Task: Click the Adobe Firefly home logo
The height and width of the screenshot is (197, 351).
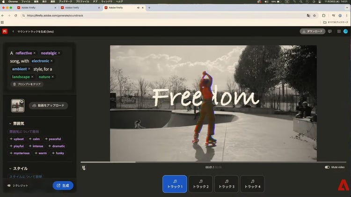Action: (5, 31)
